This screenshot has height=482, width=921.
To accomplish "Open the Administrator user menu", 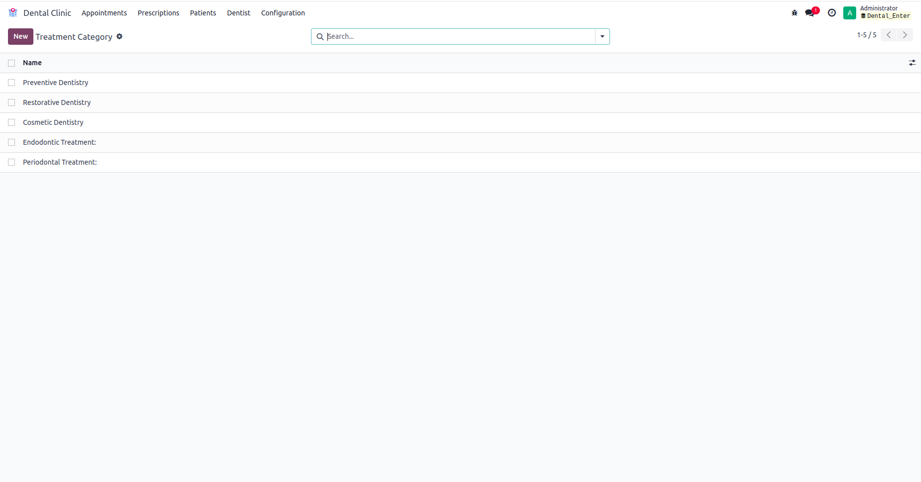I will (878, 12).
